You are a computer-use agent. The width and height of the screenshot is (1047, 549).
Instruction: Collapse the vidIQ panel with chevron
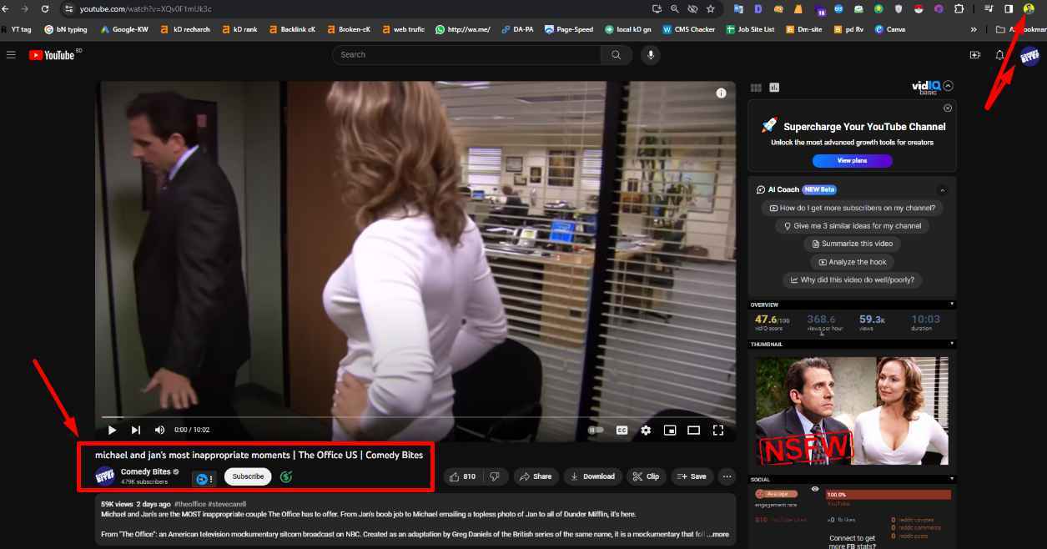tap(948, 85)
